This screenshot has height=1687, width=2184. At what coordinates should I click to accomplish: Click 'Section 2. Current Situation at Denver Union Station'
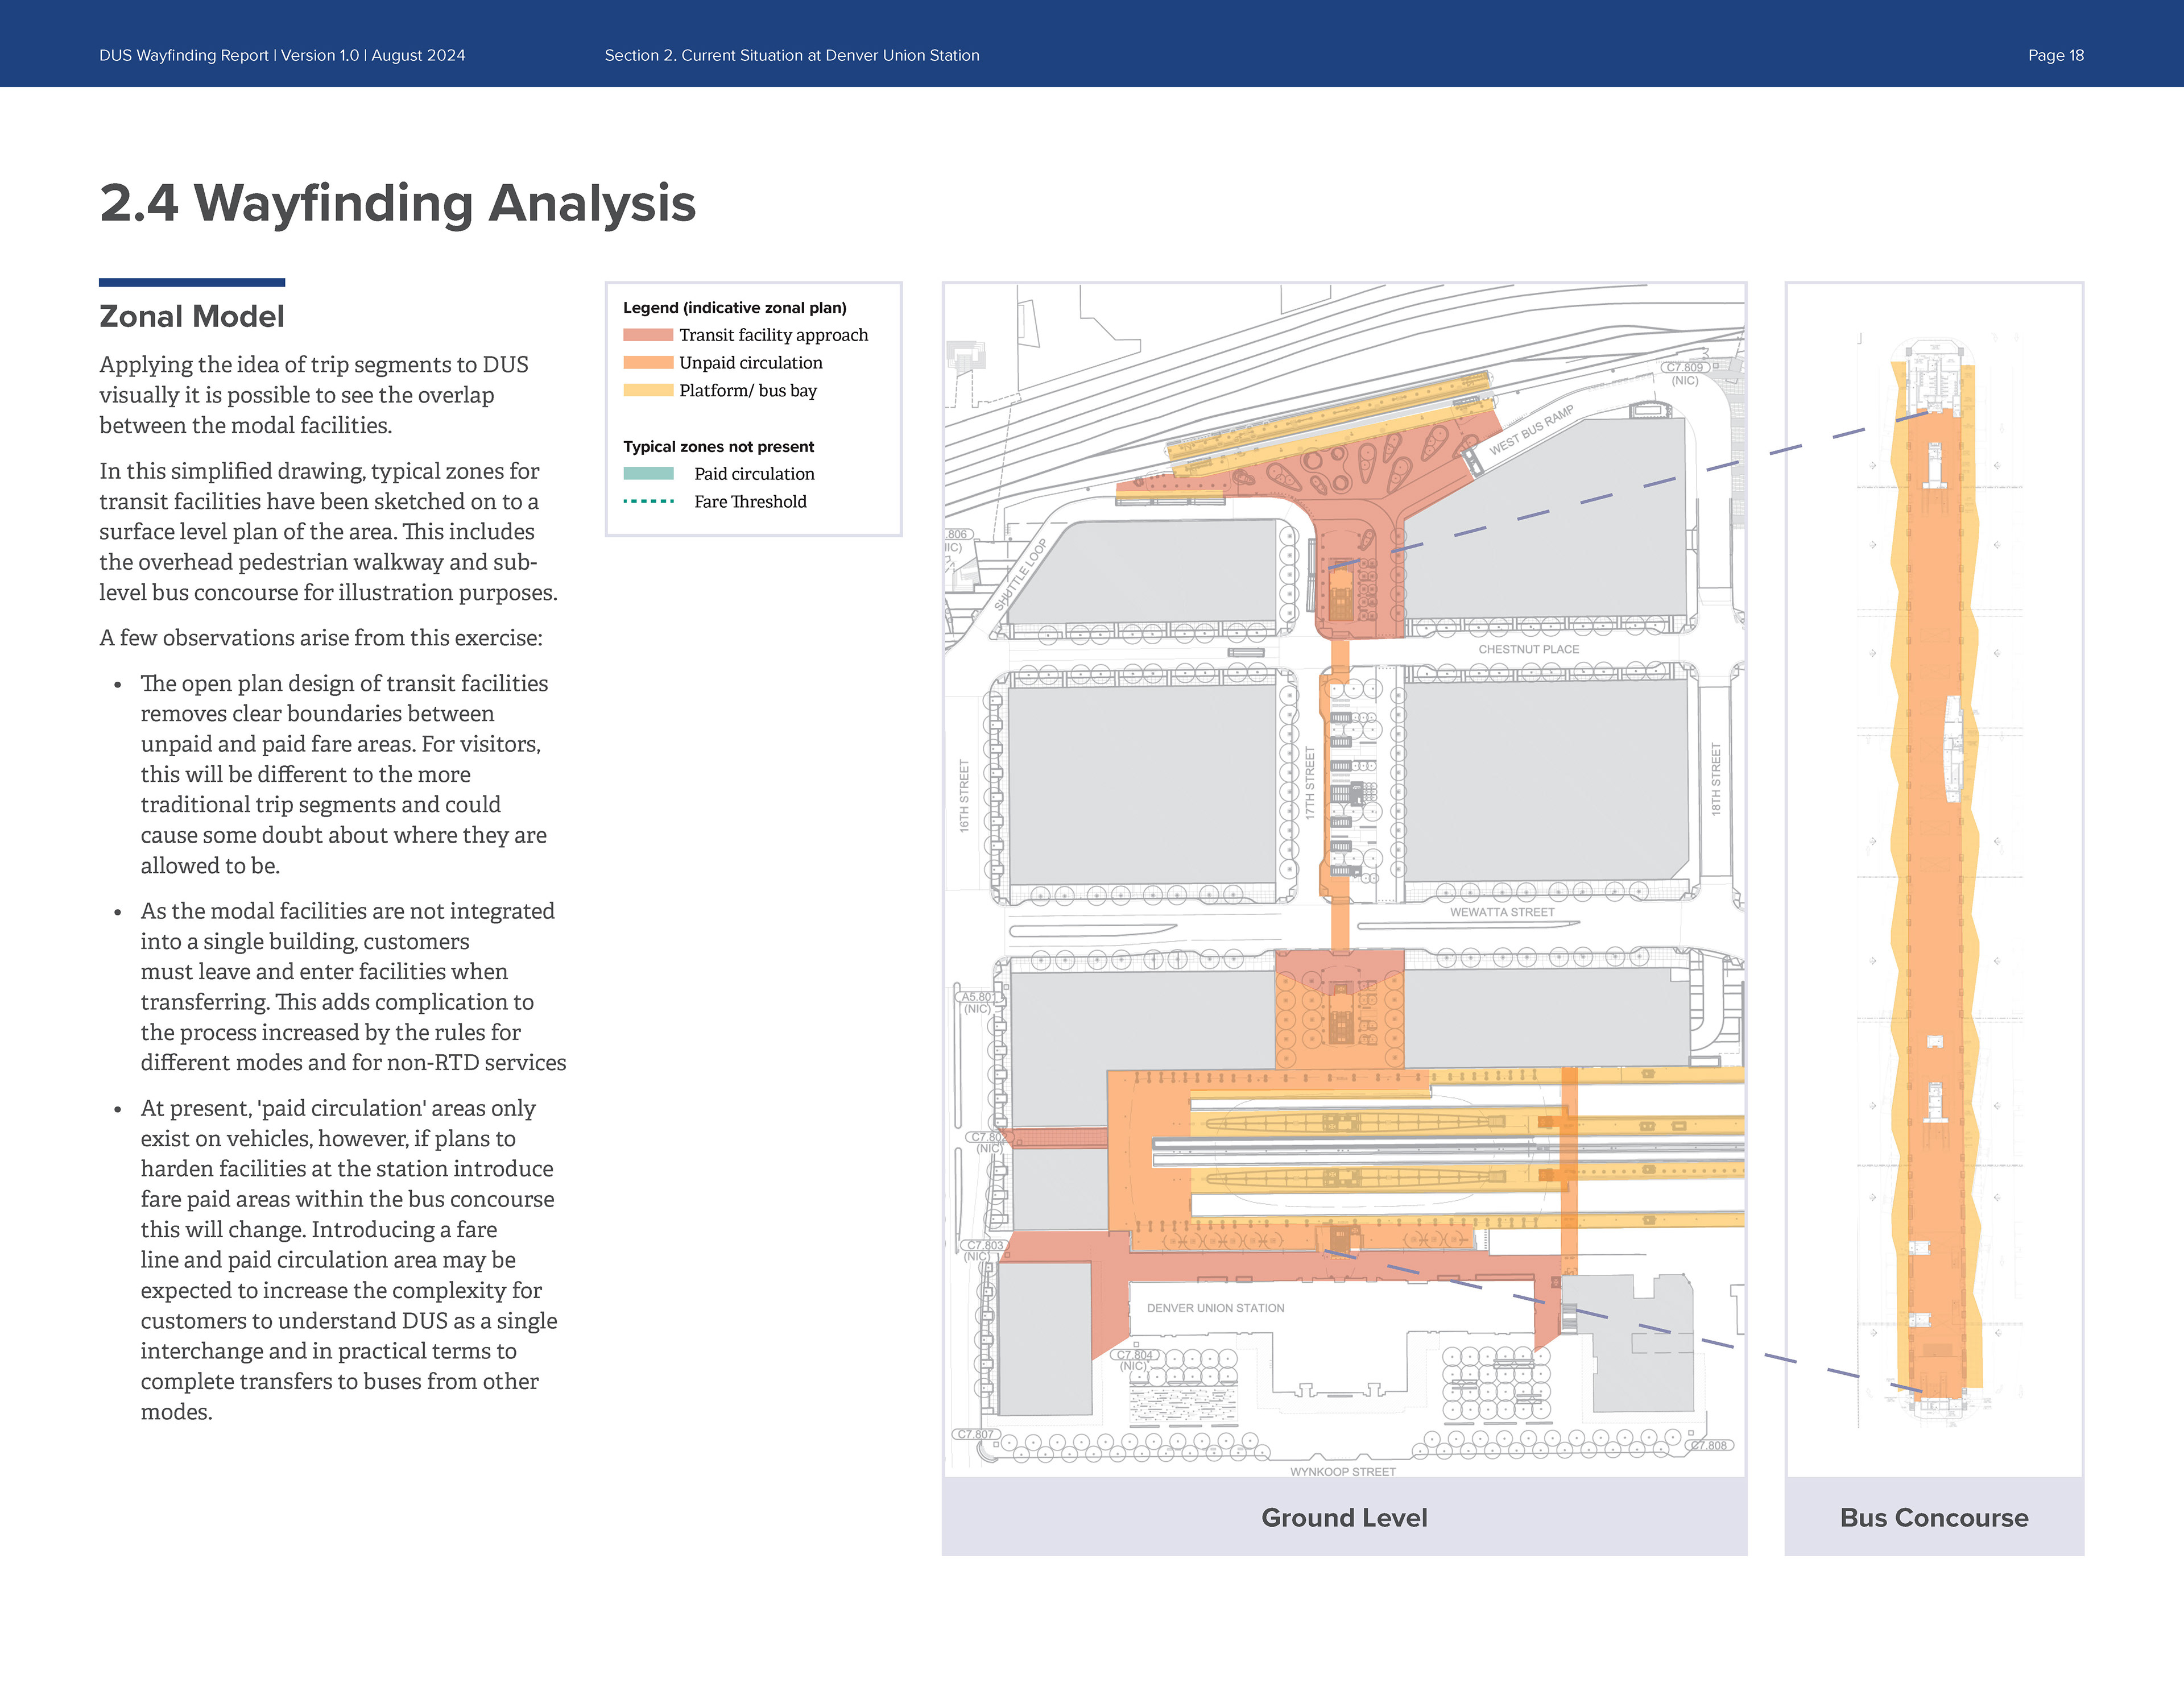792,56
